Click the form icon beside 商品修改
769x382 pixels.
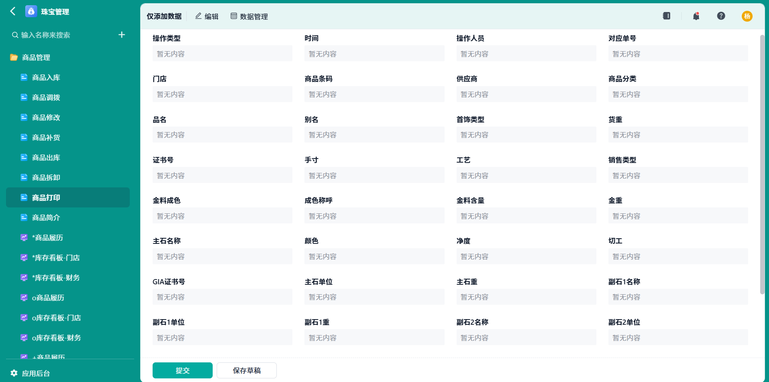(24, 117)
